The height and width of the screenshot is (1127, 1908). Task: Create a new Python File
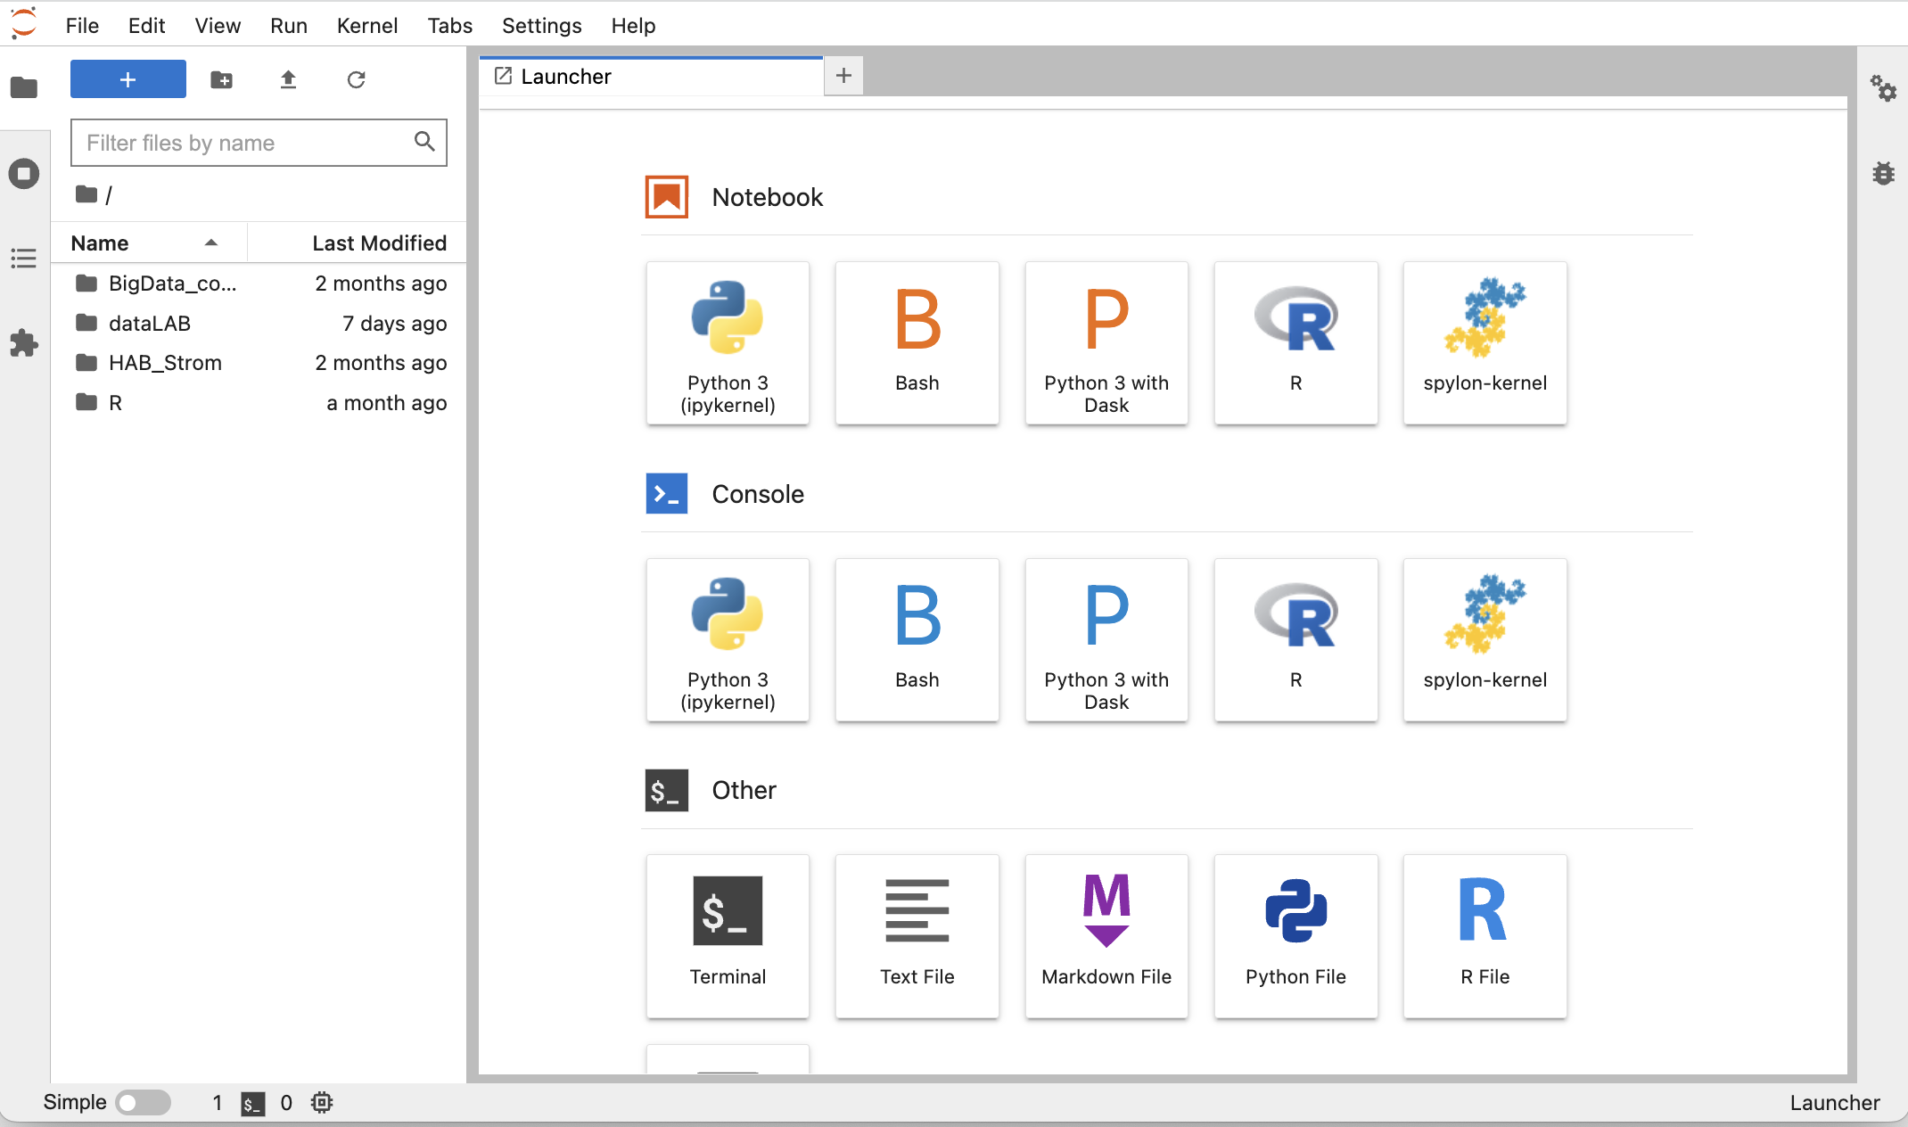[x=1296, y=936]
